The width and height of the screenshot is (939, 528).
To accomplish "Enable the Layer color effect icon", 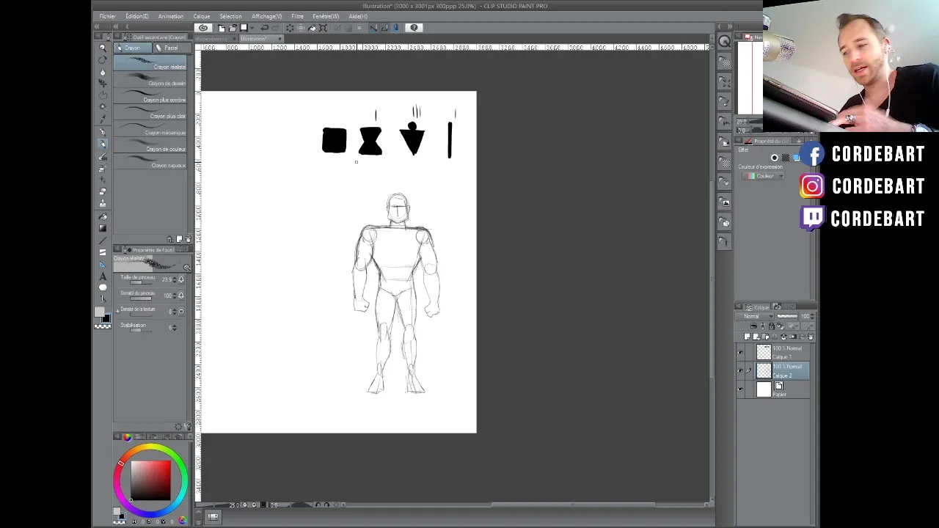I will coord(796,158).
